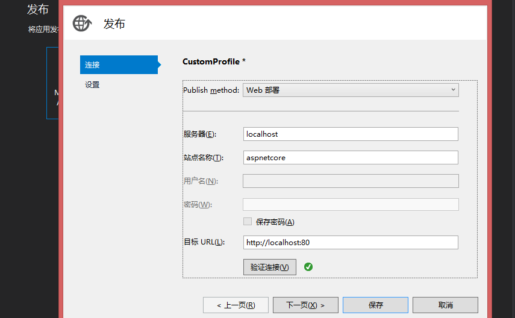
Task: Switch to the 设置 tab
Action: click(92, 85)
